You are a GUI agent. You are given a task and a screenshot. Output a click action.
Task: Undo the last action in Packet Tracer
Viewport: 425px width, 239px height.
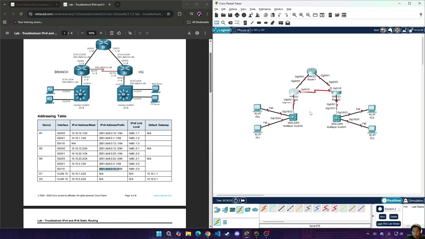pos(280,15)
